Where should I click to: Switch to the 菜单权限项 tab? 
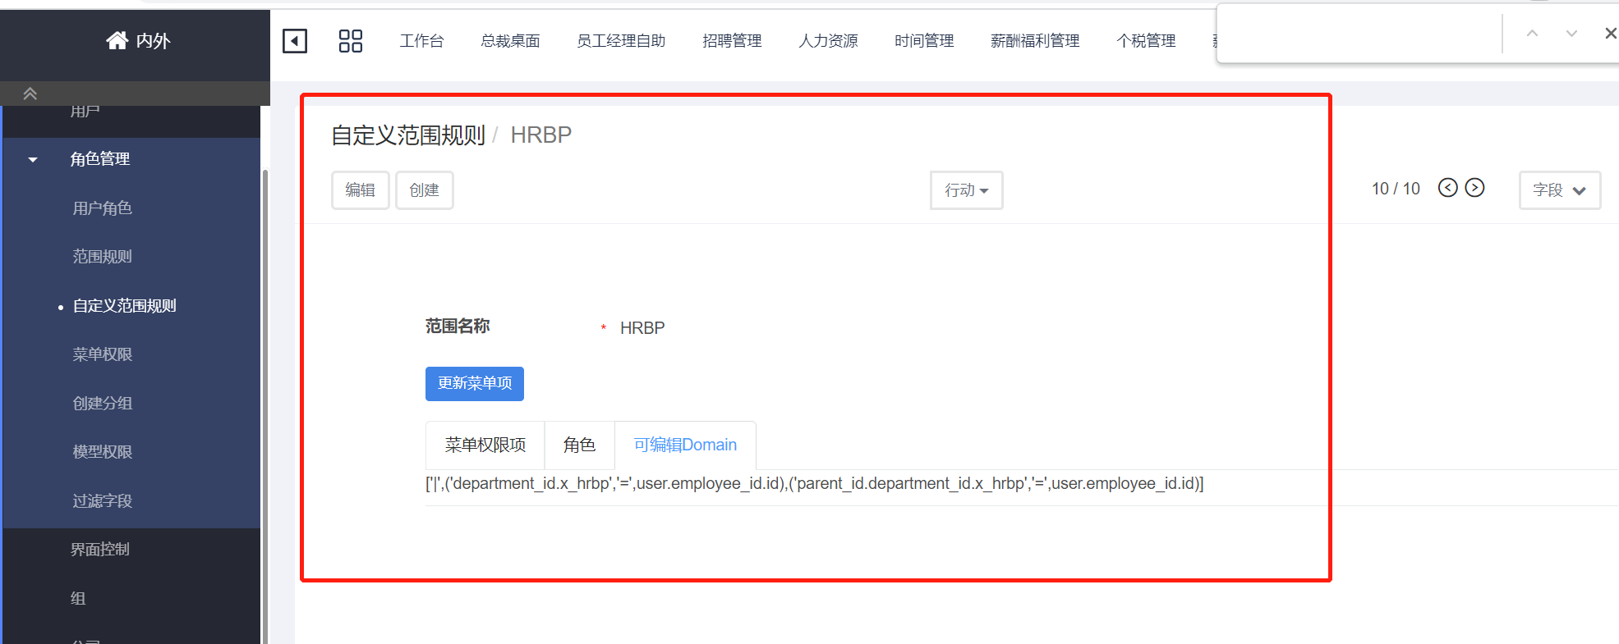click(485, 445)
